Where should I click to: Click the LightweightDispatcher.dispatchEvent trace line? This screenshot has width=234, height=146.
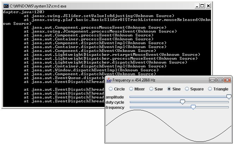point(105,62)
